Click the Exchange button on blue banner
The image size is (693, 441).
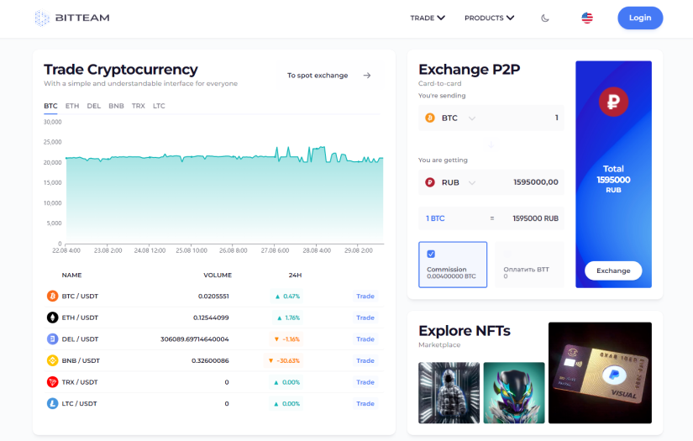coord(613,270)
